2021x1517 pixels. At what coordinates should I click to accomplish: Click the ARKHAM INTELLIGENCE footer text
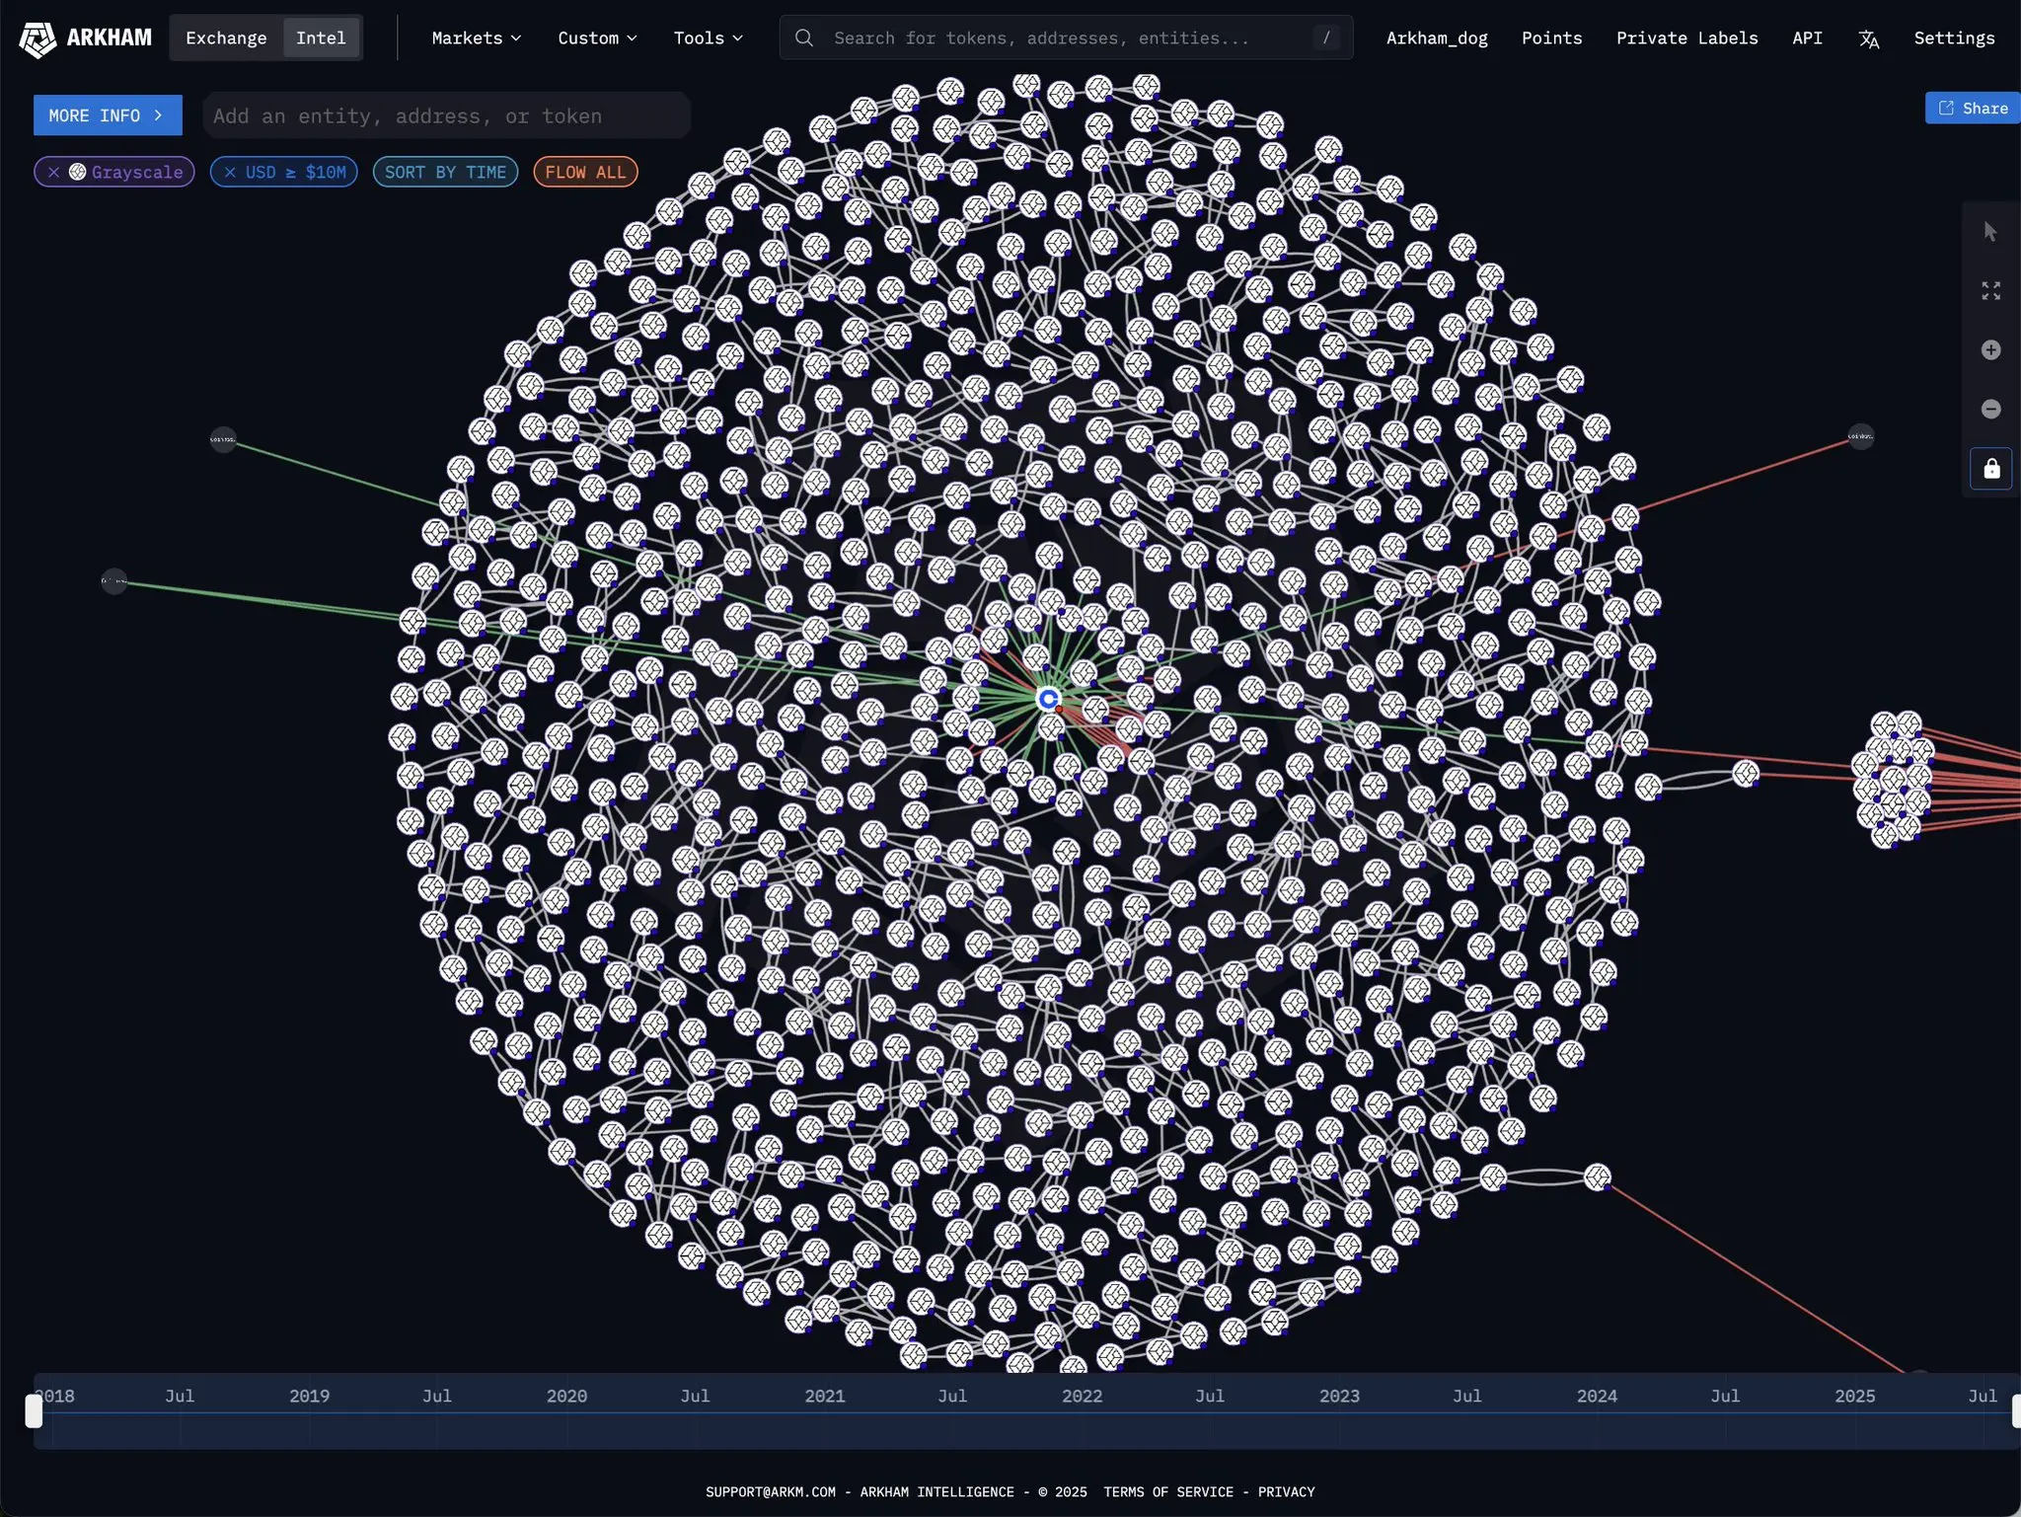pyautogui.click(x=936, y=1491)
